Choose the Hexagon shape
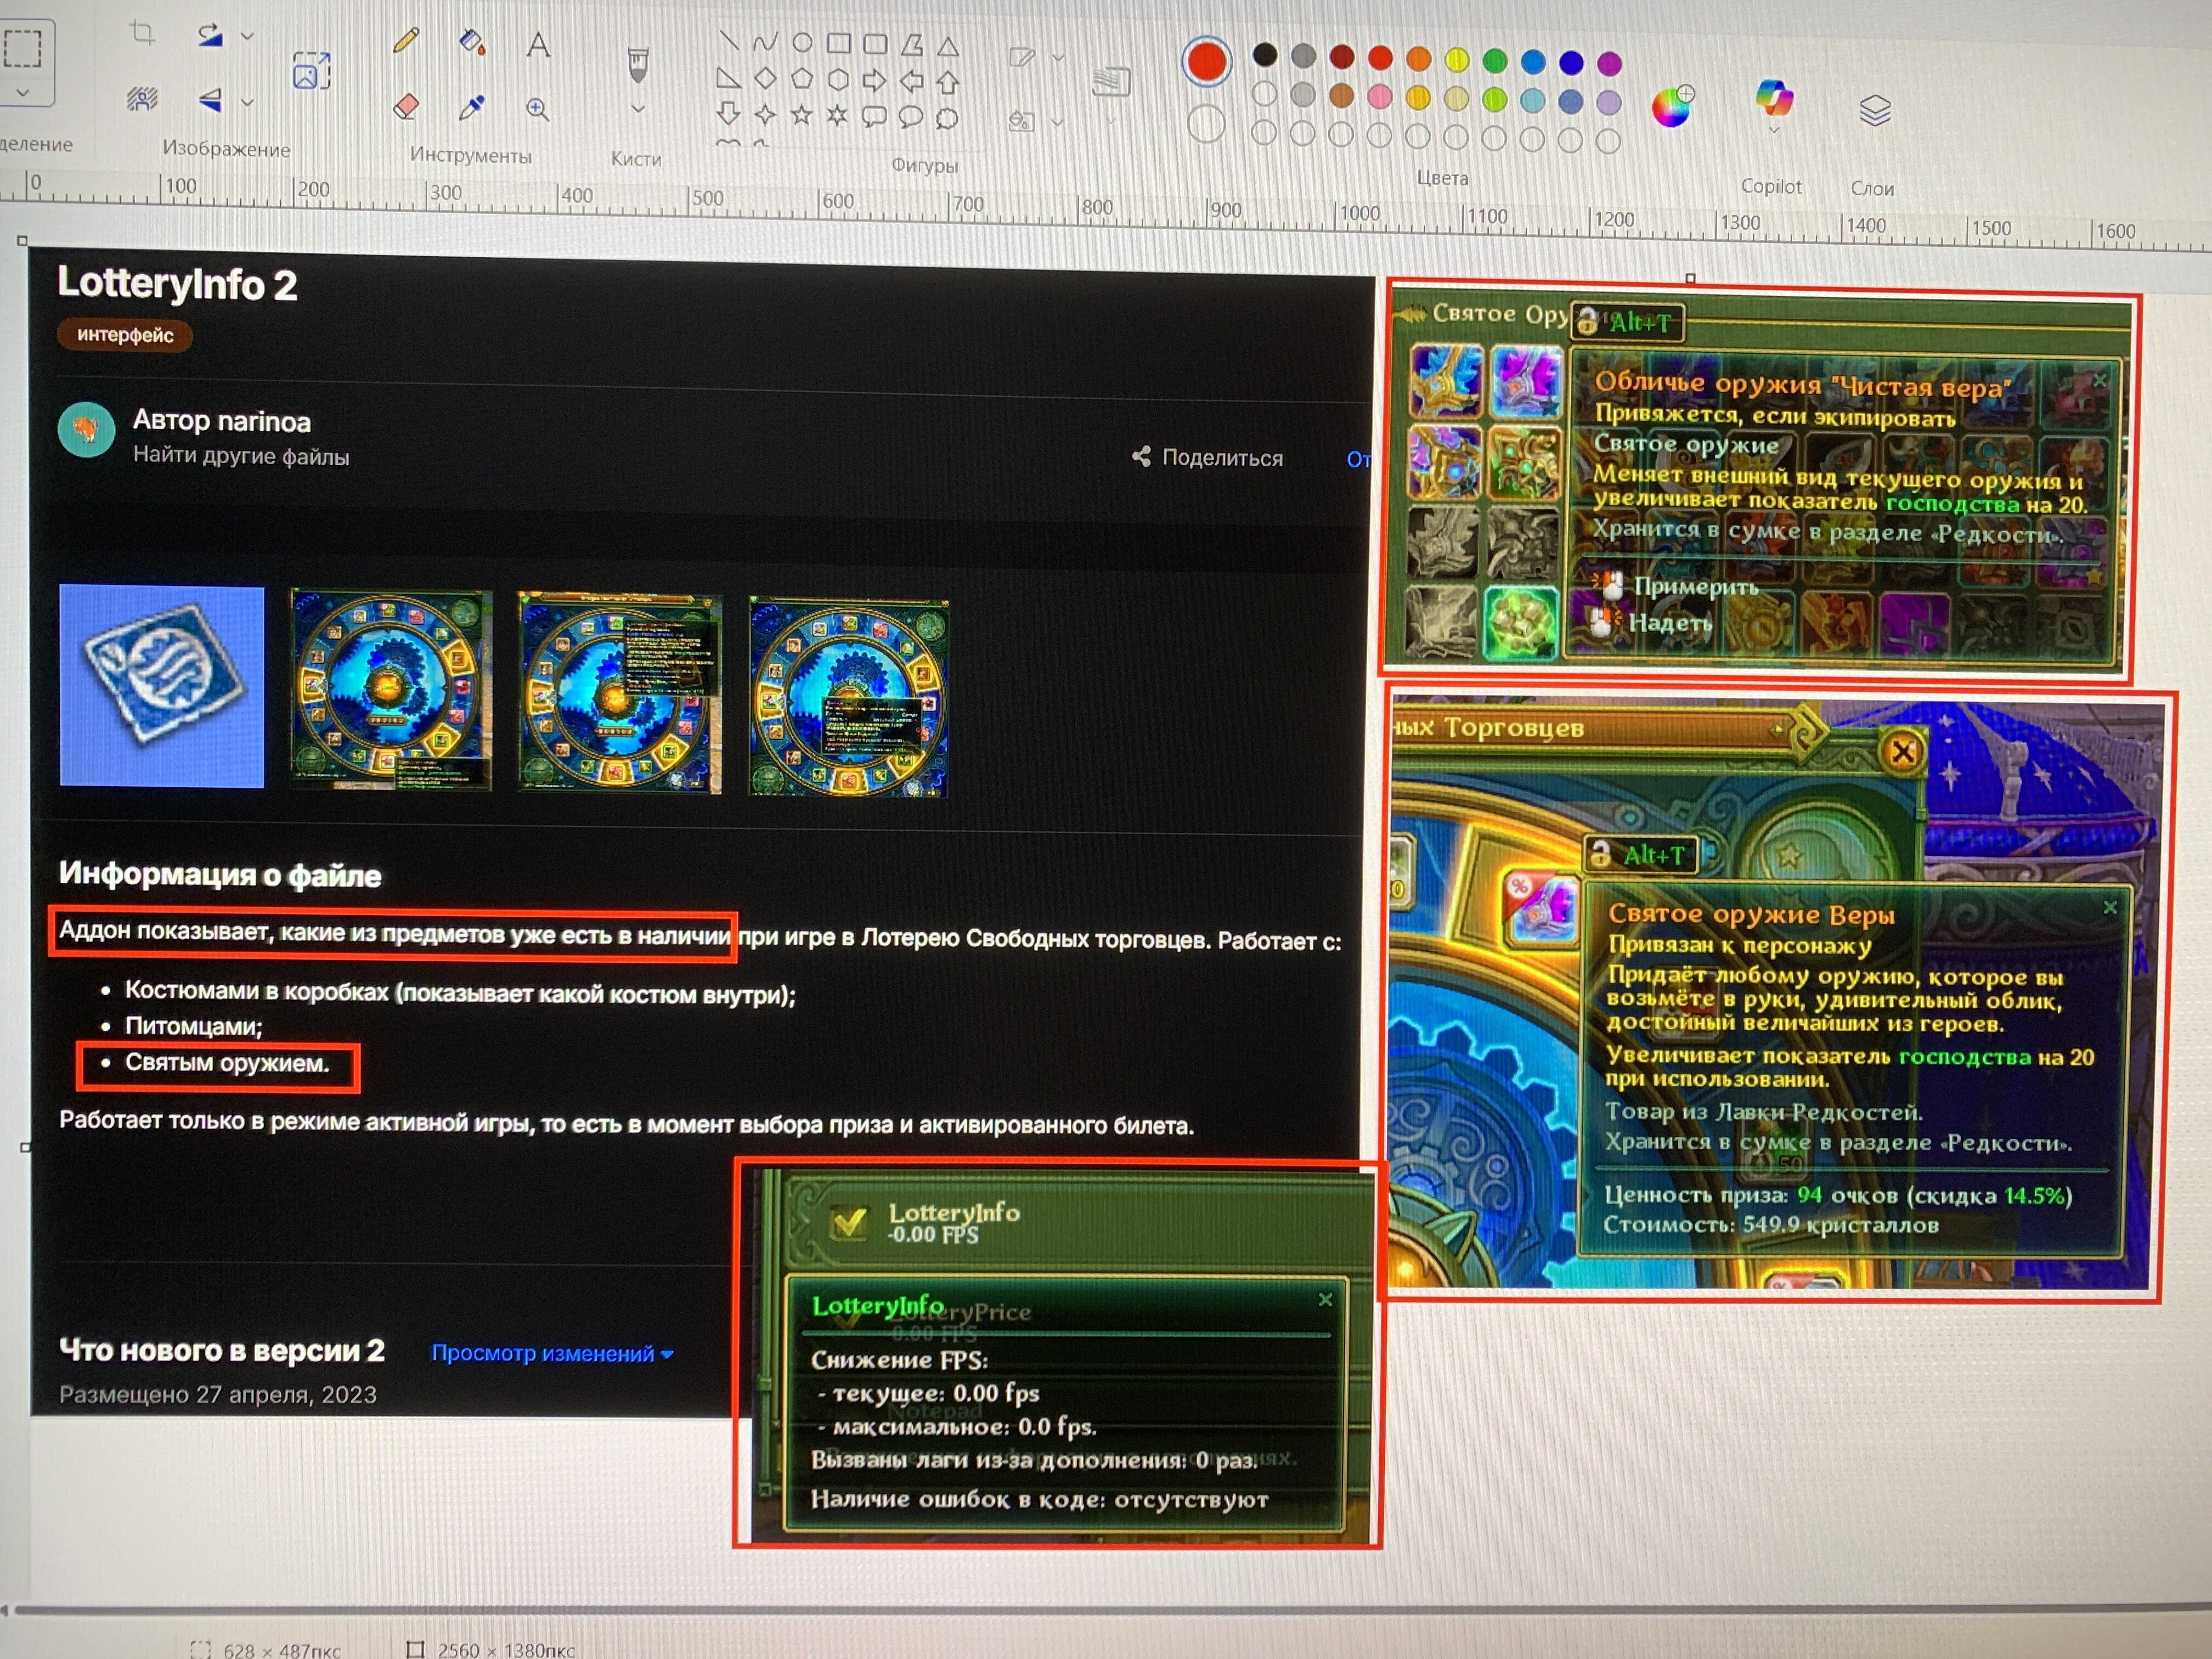Screen dimensions: 2212x1659 click(839, 80)
